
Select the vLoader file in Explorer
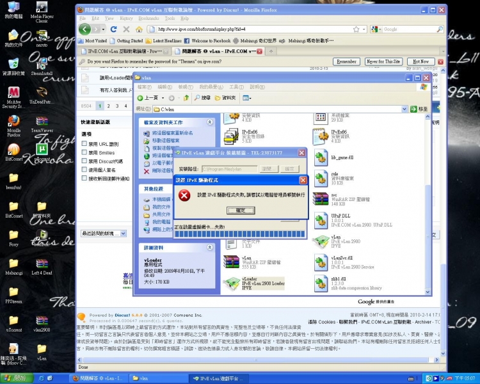[x=232, y=283]
